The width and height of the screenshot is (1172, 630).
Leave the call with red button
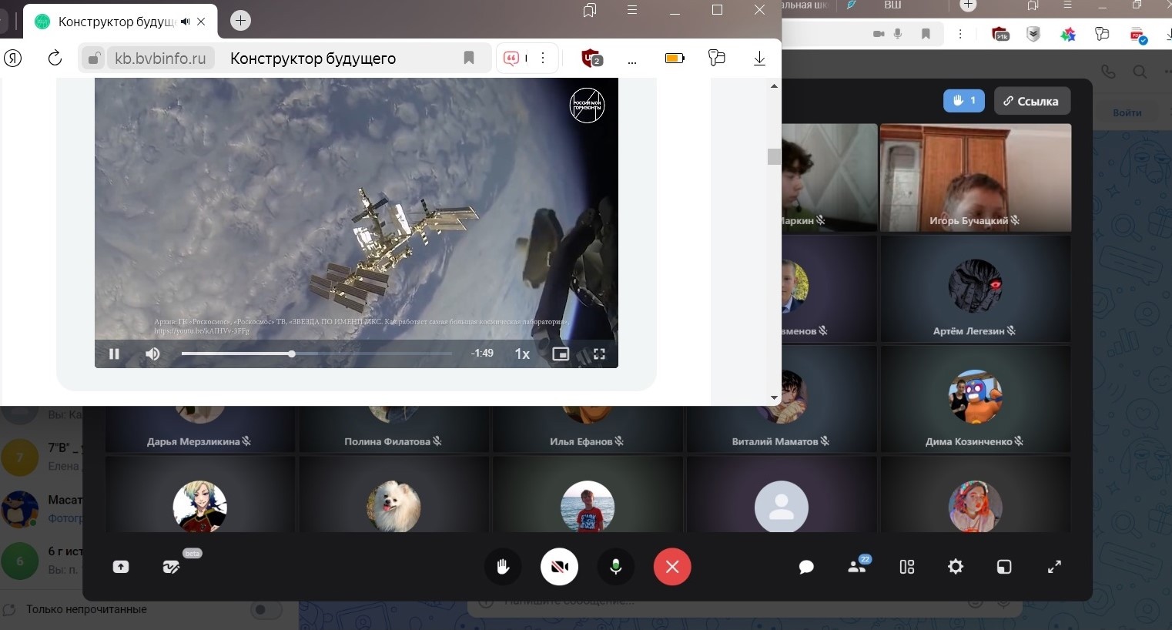point(672,567)
